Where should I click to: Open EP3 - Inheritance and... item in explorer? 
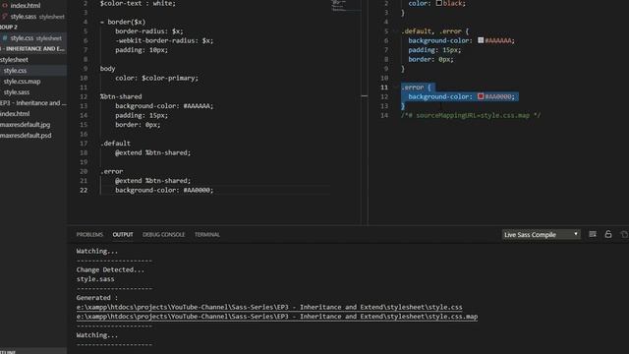pos(32,102)
